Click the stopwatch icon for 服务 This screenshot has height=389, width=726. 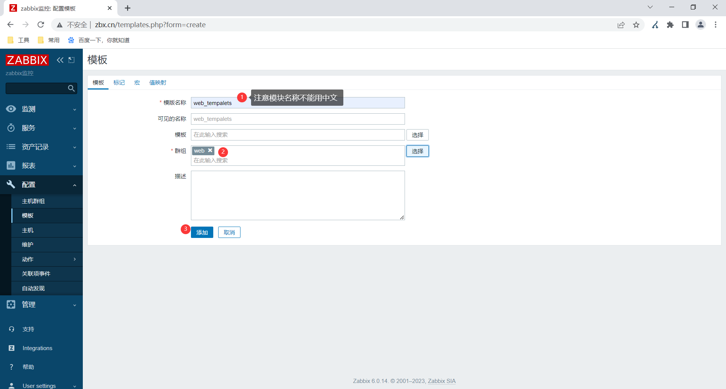click(11, 128)
